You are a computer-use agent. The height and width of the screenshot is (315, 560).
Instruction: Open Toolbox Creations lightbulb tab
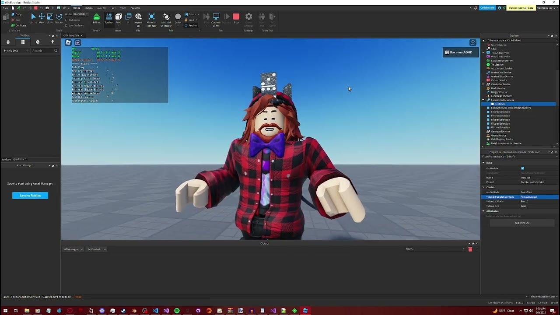point(52,42)
